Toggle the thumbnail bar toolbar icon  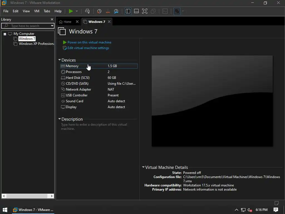point(136,11)
